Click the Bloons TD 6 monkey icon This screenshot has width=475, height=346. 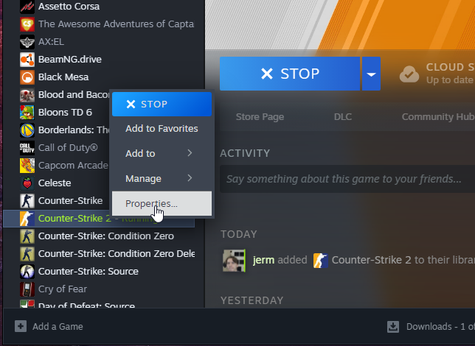(27, 113)
